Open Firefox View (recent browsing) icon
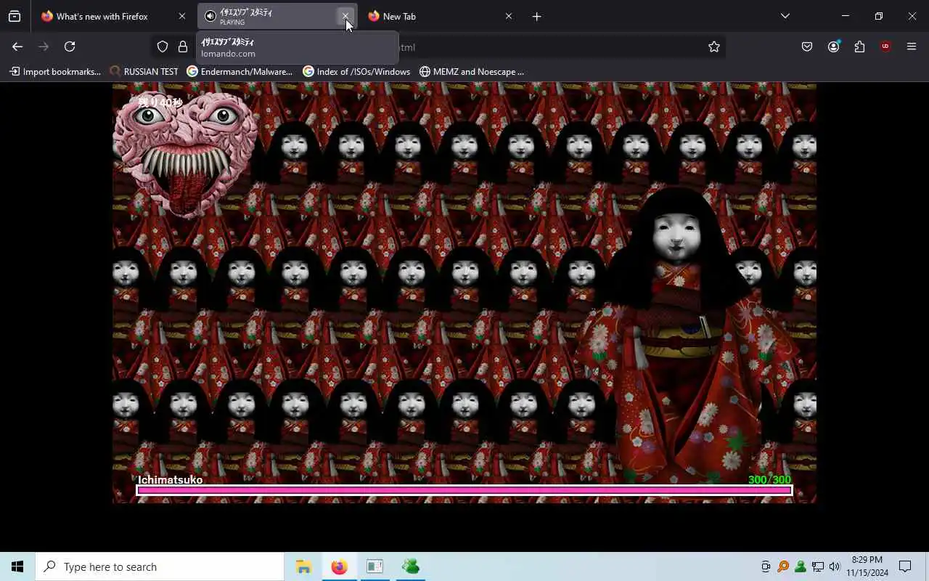Image resolution: width=929 pixels, height=581 pixels. point(15,16)
